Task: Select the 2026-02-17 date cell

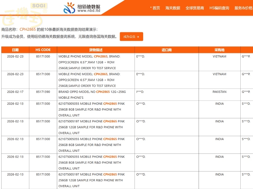Action: click(x=15, y=95)
